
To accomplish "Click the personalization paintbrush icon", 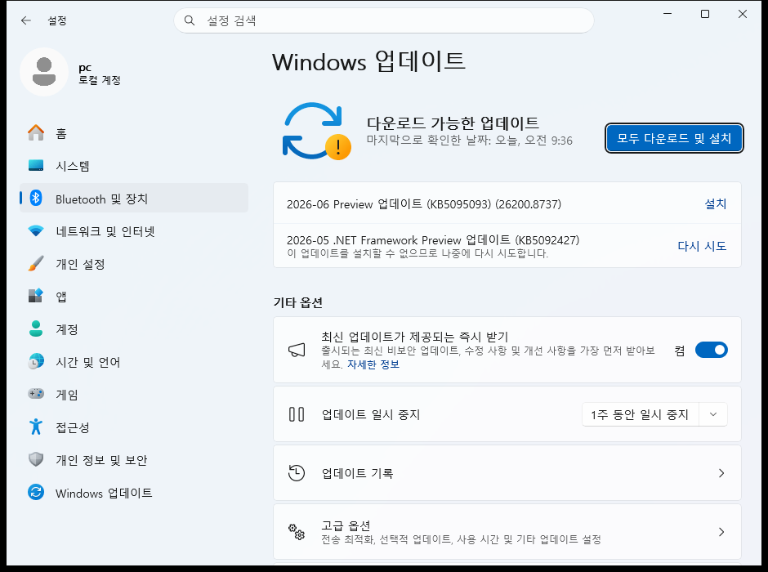I will point(36,263).
